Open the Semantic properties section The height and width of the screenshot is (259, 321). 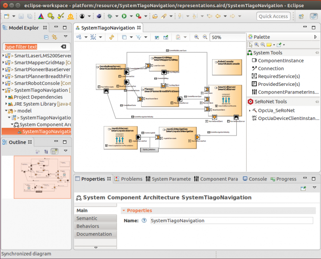pos(87,218)
